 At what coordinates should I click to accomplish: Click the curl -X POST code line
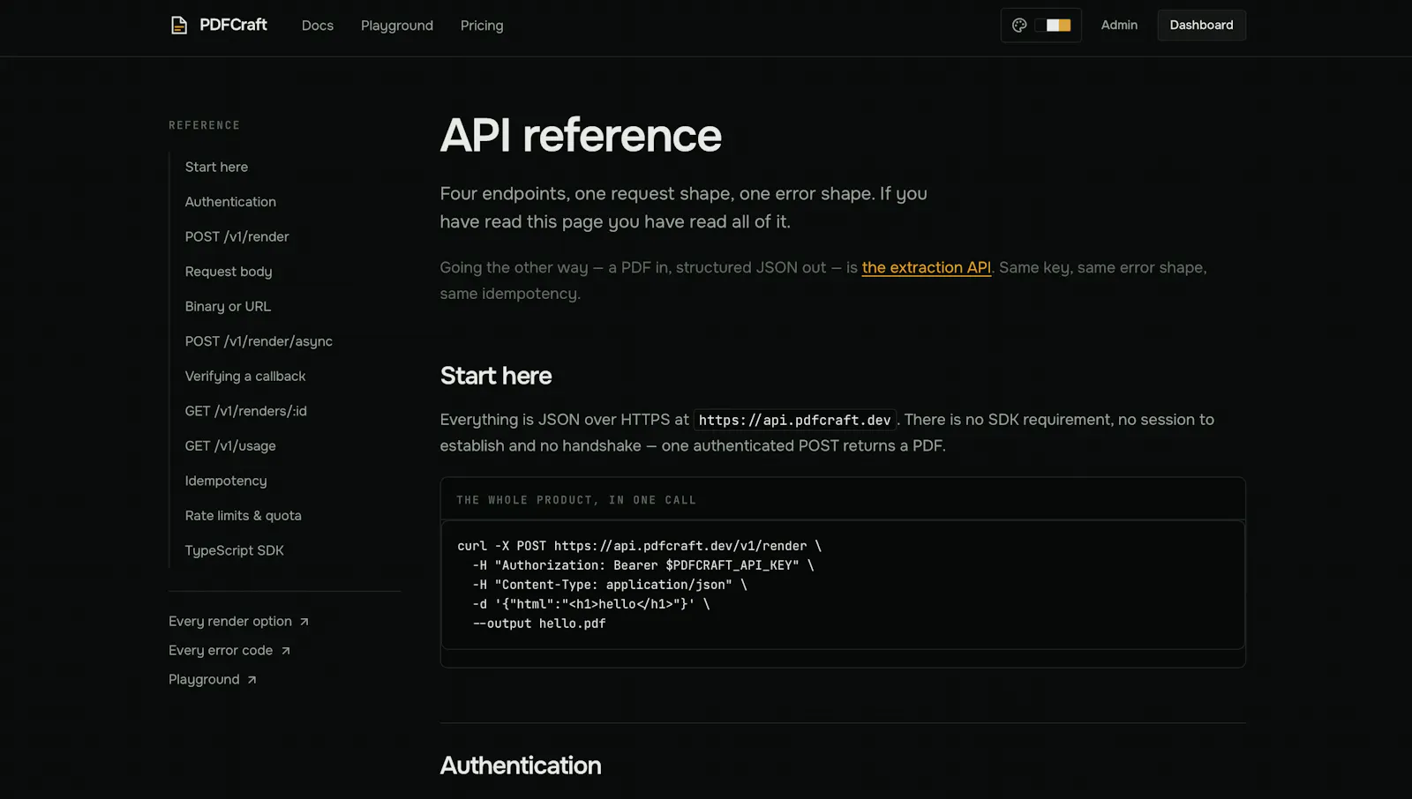coord(639,546)
